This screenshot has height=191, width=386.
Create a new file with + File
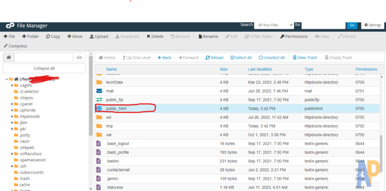(9, 36)
